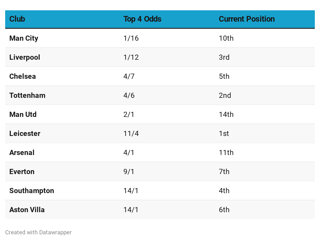Select Man Utd's 14th position cell
This screenshot has height=241, width=320.
coord(226,114)
